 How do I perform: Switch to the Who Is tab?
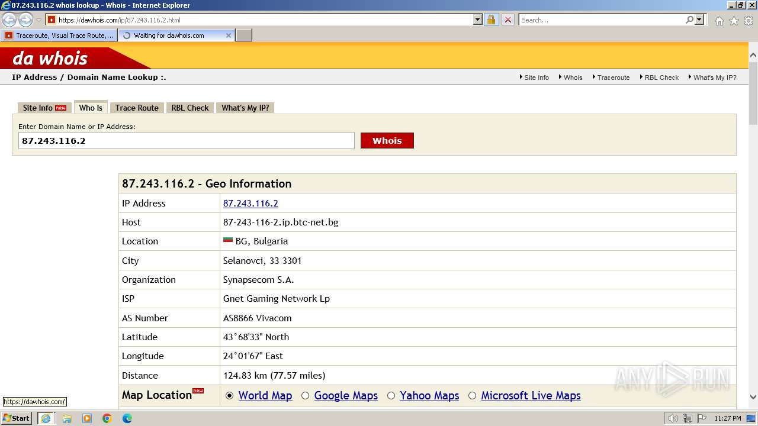coord(91,108)
